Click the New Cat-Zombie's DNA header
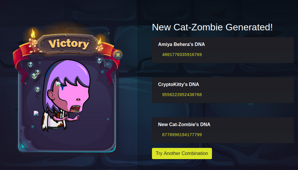 (184, 124)
